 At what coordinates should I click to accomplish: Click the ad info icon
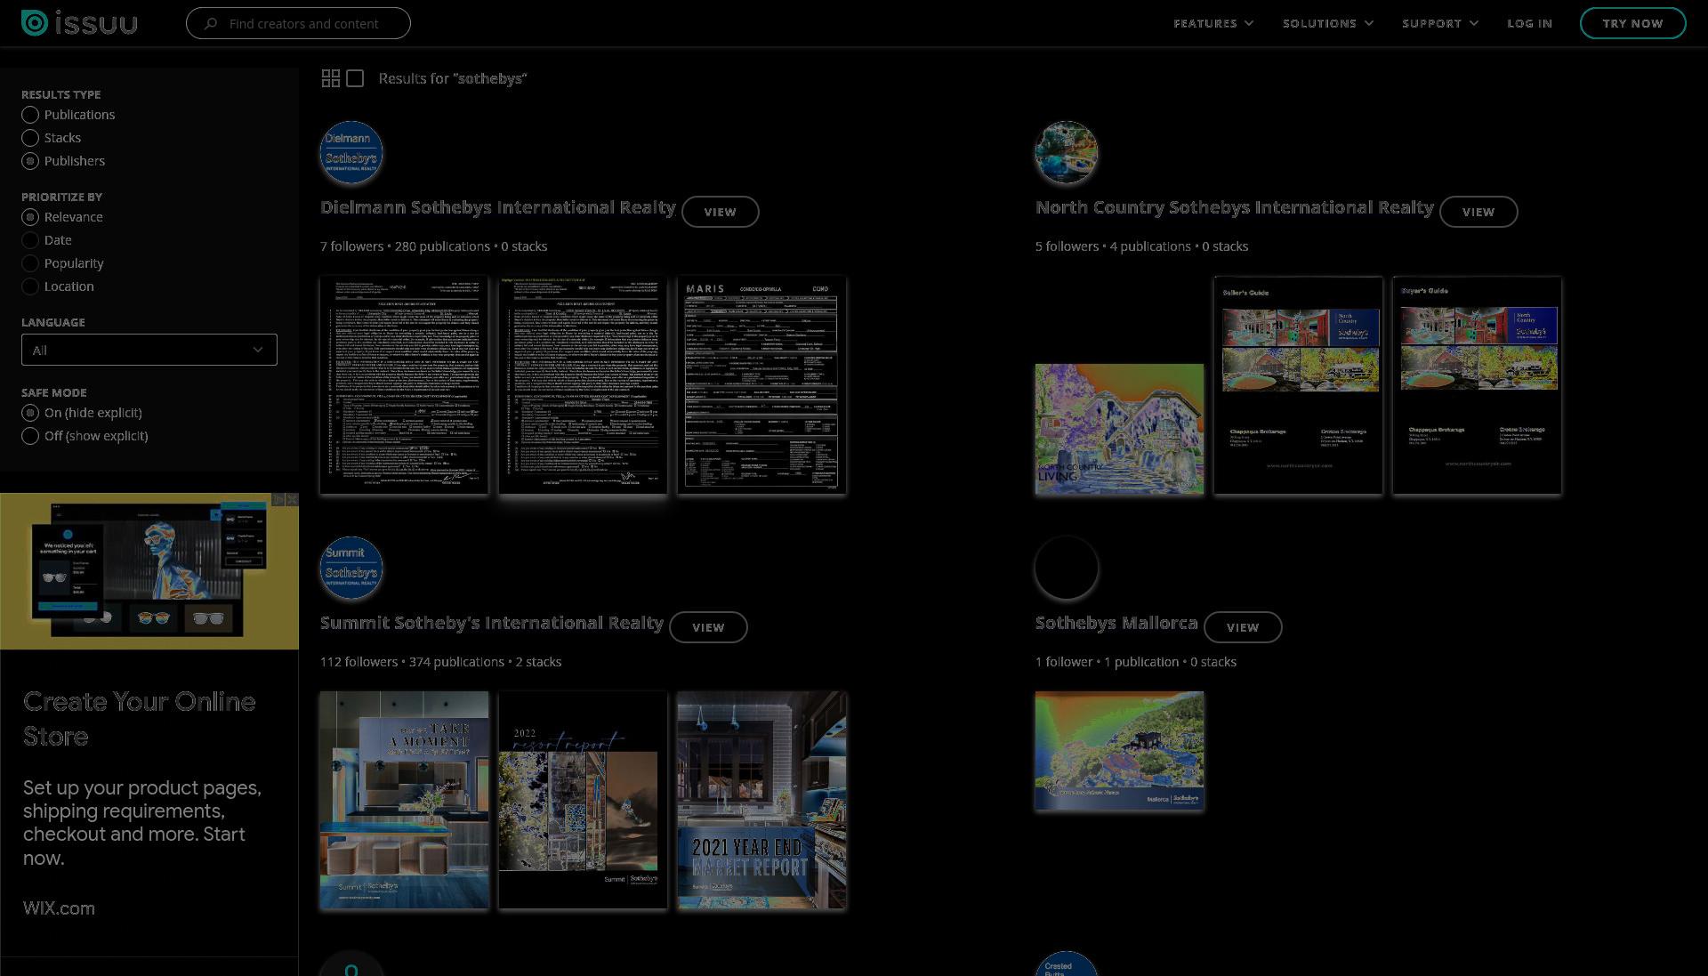coord(278,500)
